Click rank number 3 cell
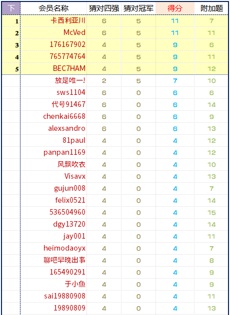Image resolution: width=230 pixels, height=315 pixels. pos(17,45)
